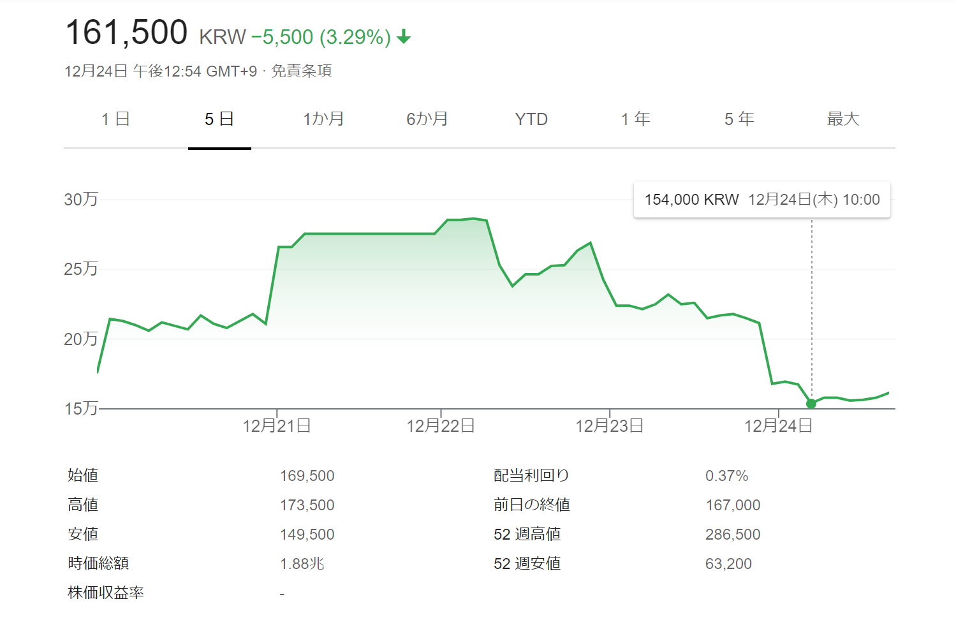Click the 52 週高値 value 286,500

pos(733,535)
